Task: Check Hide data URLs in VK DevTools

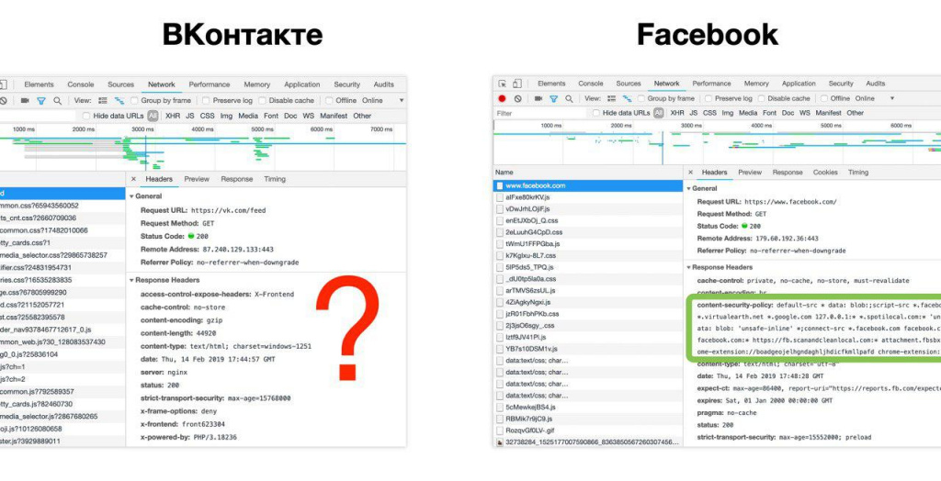Action: point(86,116)
